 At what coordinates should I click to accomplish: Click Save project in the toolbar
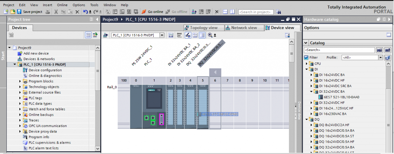[29, 12]
